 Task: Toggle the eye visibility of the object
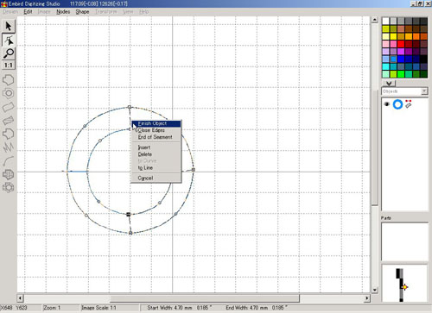(387, 104)
